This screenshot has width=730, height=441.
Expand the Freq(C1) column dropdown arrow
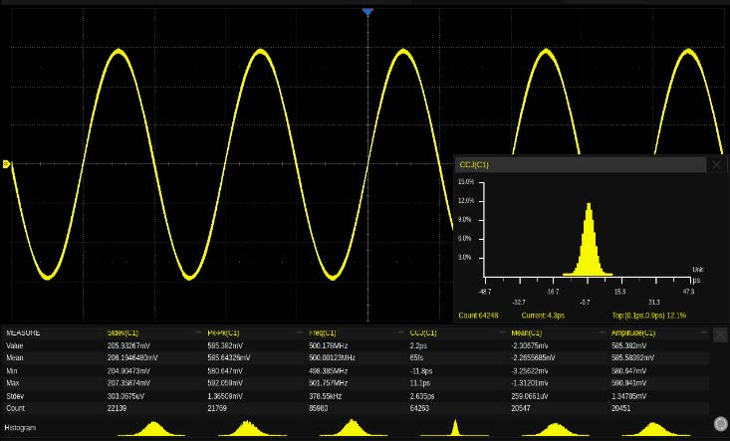coord(400,332)
